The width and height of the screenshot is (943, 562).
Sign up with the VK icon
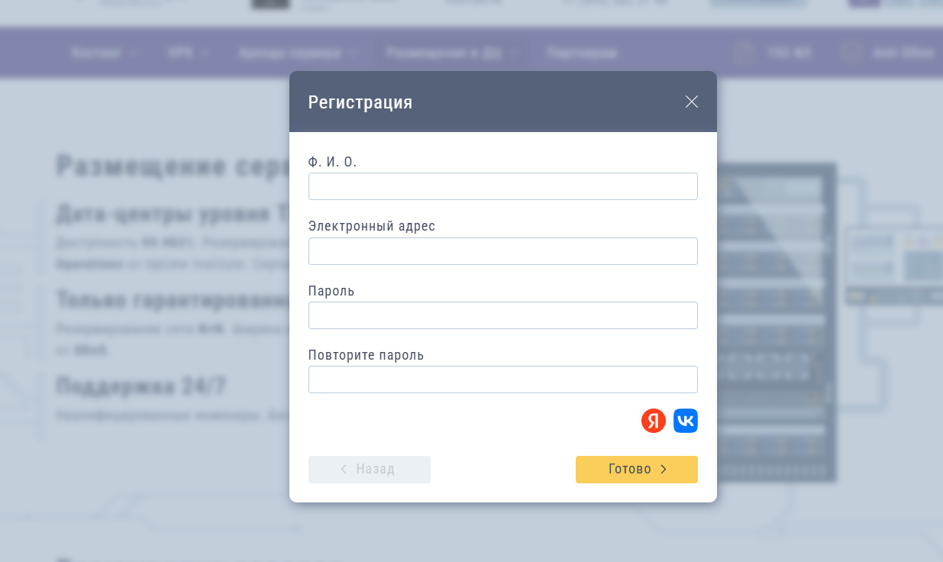tap(686, 421)
